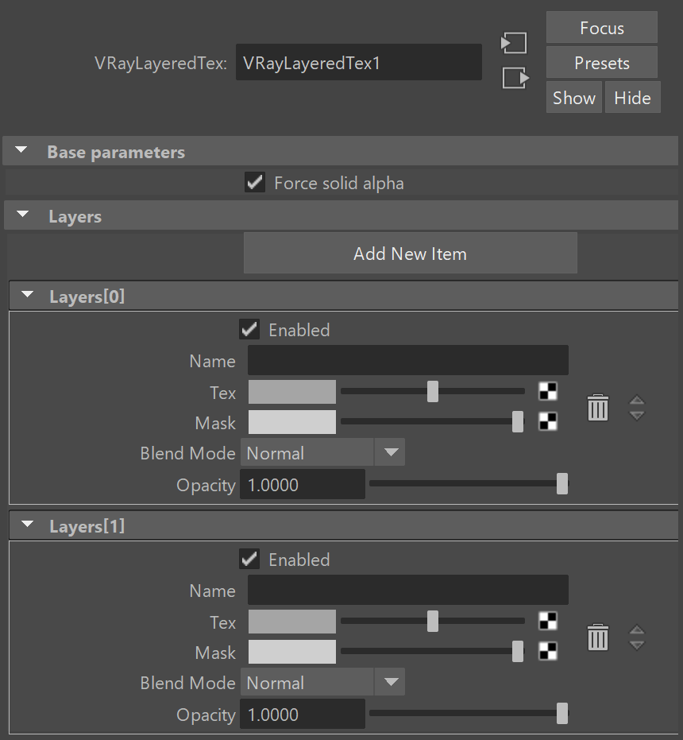Delete Layers[1] with the trash icon
This screenshot has width=683, height=740.
click(x=597, y=637)
